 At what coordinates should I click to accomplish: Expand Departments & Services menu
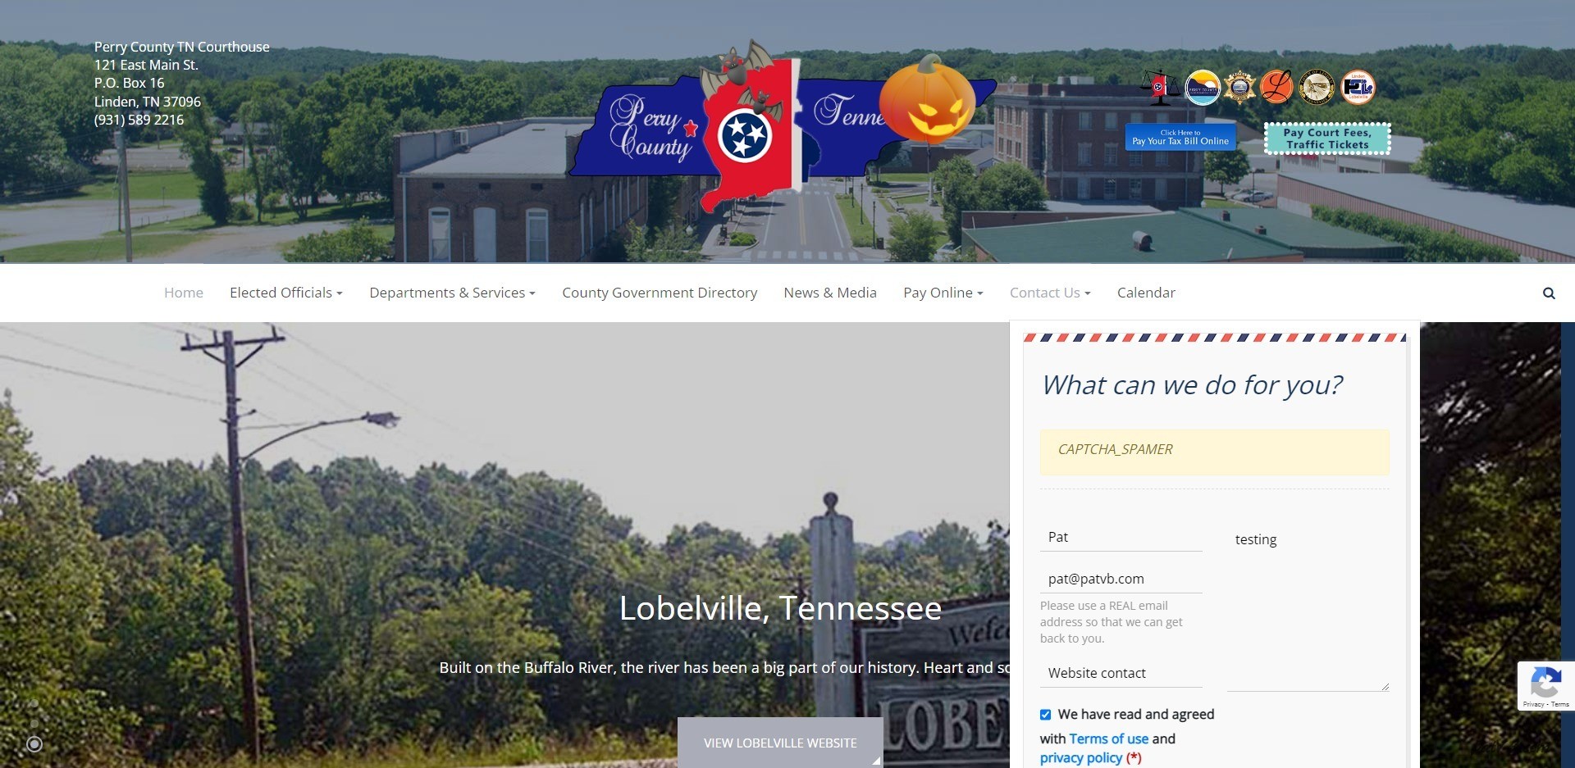click(x=452, y=293)
